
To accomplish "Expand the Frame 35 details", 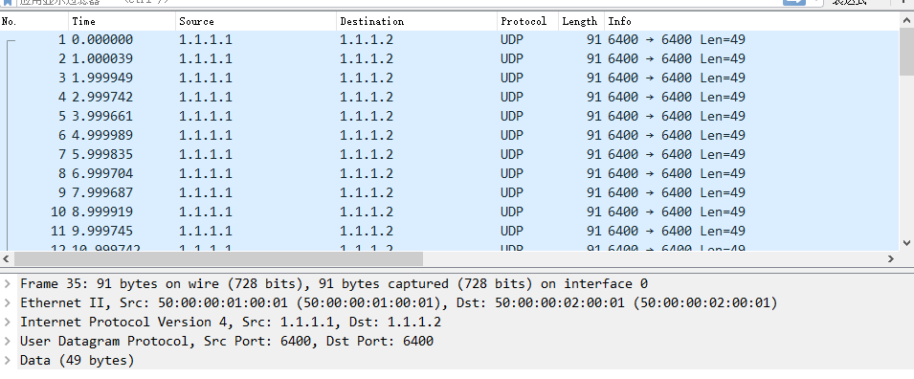I will [7, 284].
